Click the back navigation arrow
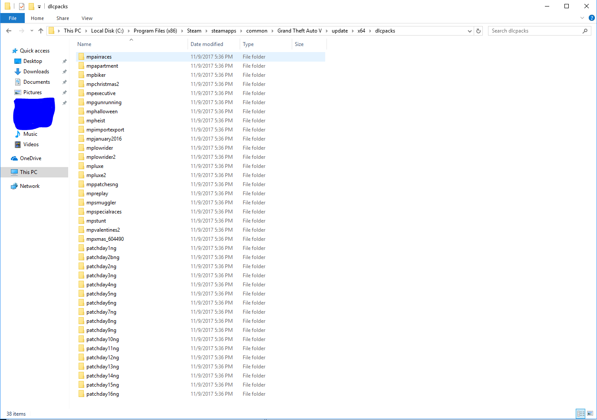 point(8,30)
